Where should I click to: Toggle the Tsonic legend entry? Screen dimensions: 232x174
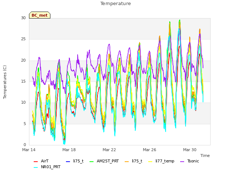(x=189, y=161)
